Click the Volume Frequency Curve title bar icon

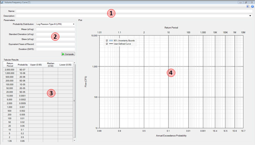(x=2, y=2)
